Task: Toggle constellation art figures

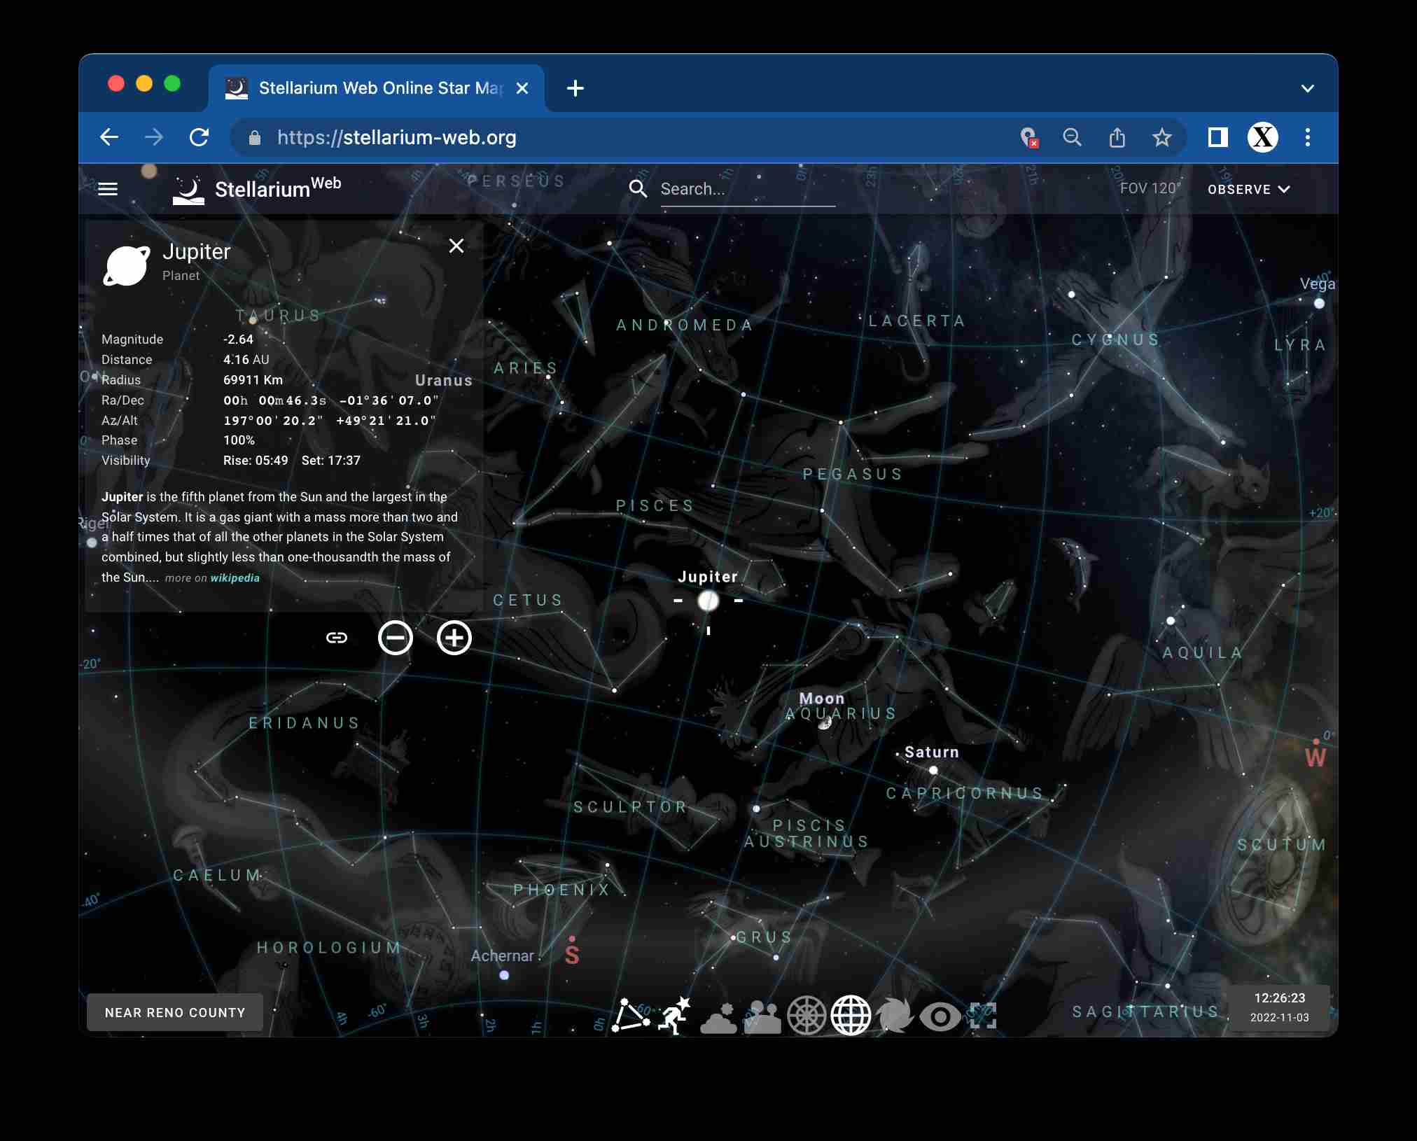Action: (x=675, y=1016)
